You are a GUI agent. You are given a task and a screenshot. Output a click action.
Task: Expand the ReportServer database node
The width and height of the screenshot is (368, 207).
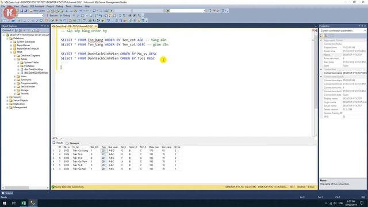pos(11,45)
